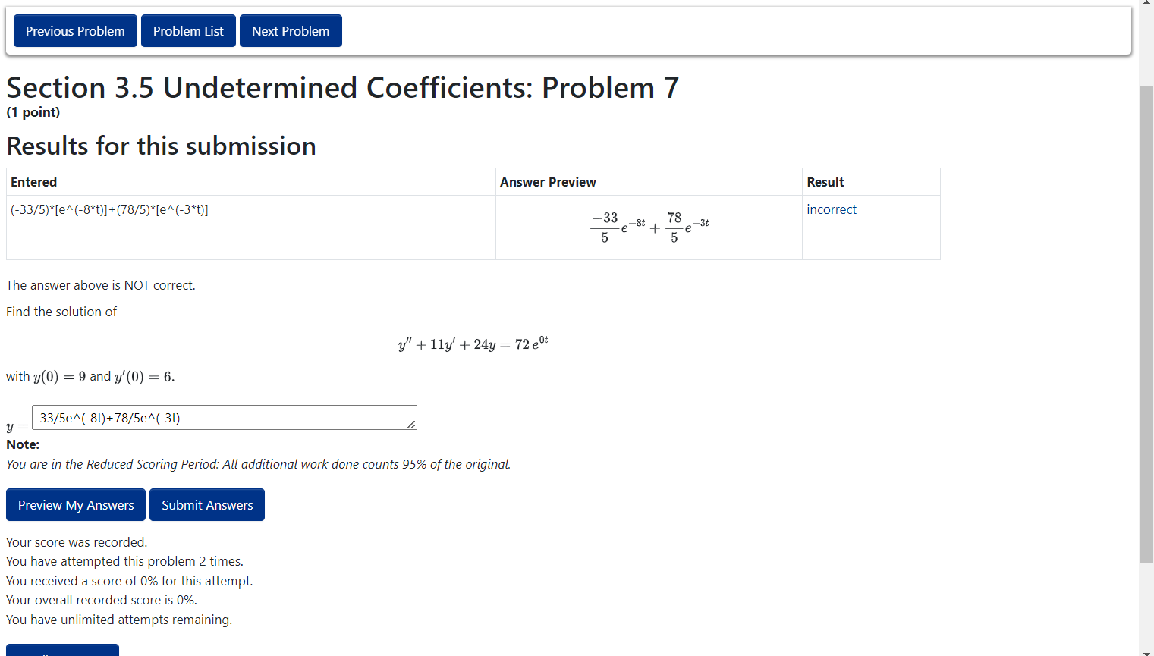Image resolution: width=1154 pixels, height=656 pixels.
Task: Click the Entered column header
Action: [x=34, y=182]
